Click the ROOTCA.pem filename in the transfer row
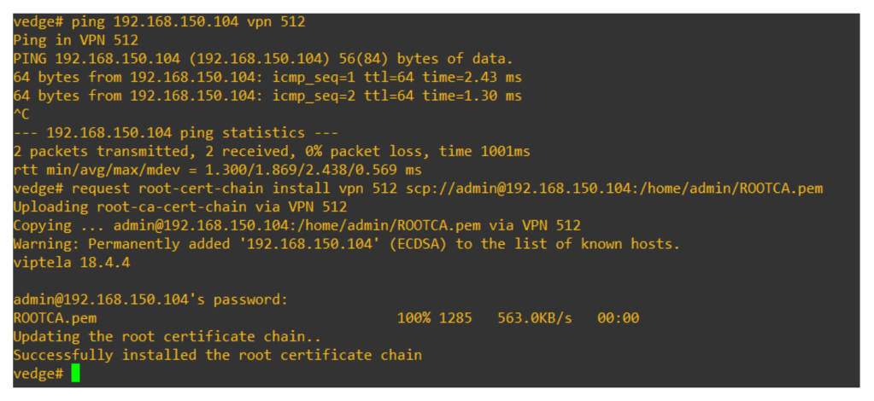The height and width of the screenshot is (401, 874). coord(56,318)
